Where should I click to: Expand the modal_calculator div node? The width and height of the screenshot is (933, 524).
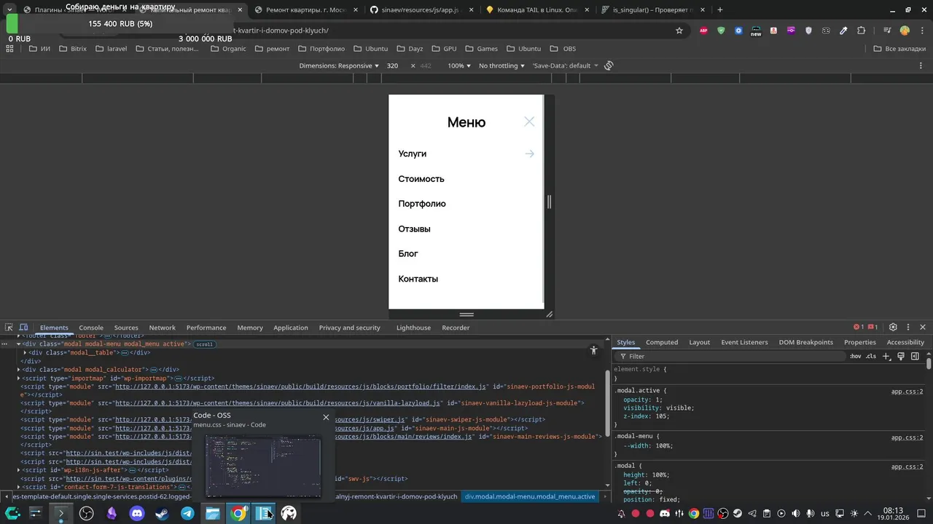[18, 370]
